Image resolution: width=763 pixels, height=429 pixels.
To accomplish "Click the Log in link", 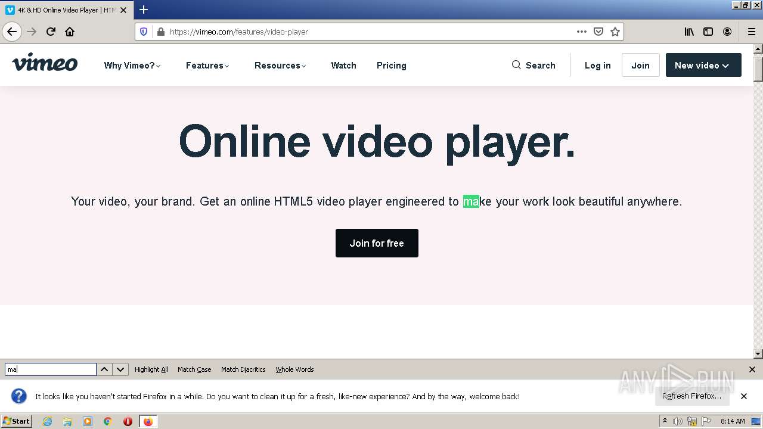I will pyautogui.click(x=597, y=66).
